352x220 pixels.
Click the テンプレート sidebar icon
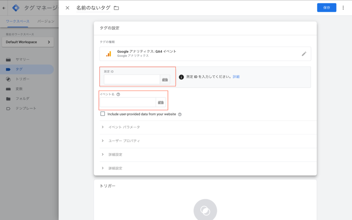pyautogui.click(x=8, y=108)
